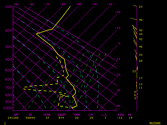Click the McIDAS label in bottom corner

[155, 123]
